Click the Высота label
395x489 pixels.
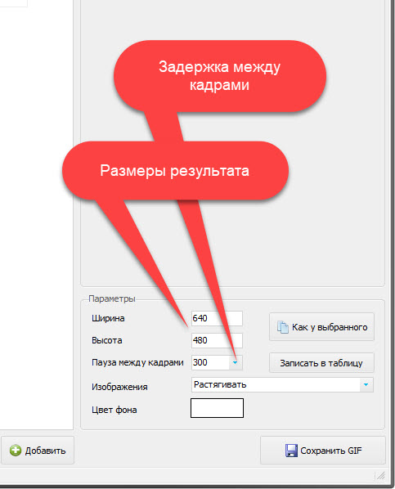click(x=106, y=340)
